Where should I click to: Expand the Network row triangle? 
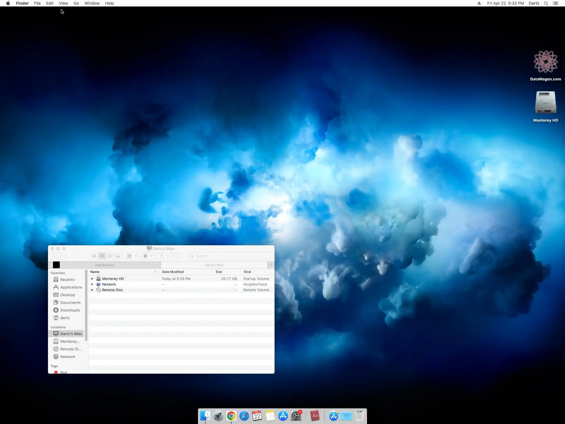[x=92, y=284]
